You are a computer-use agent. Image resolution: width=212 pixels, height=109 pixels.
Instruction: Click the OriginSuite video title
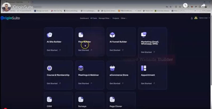coord(23,7)
